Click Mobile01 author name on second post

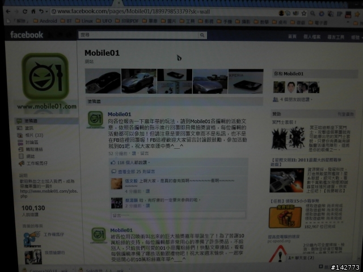pos(121,231)
